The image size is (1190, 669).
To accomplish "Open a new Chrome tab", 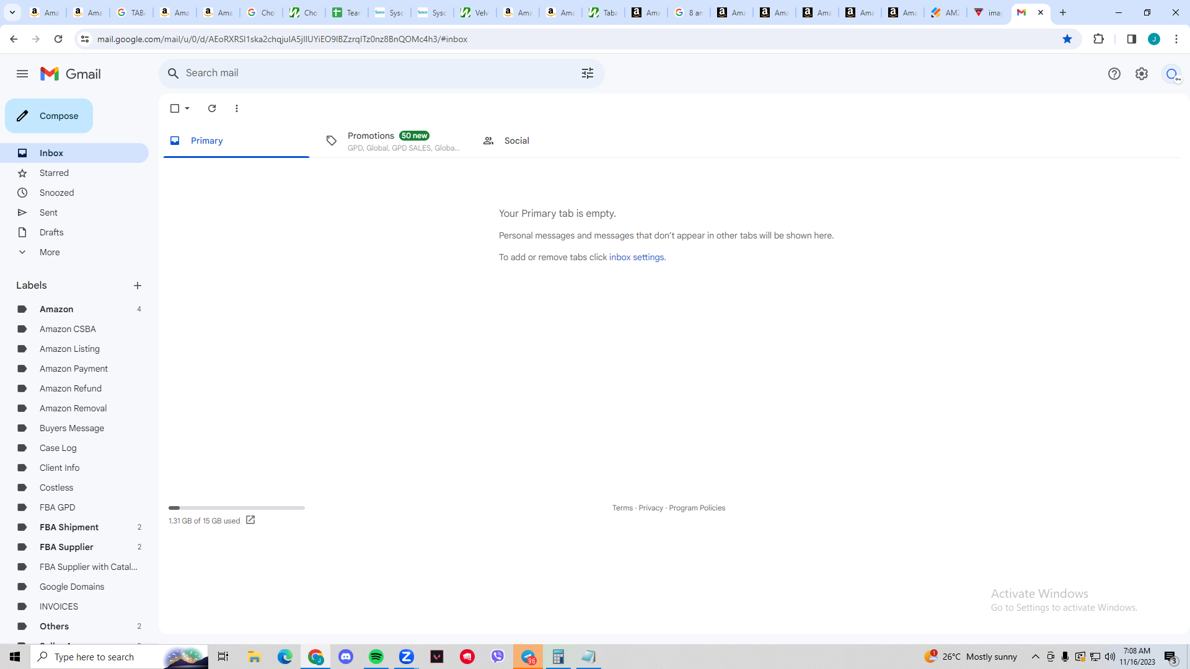I will click(x=1063, y=12).
